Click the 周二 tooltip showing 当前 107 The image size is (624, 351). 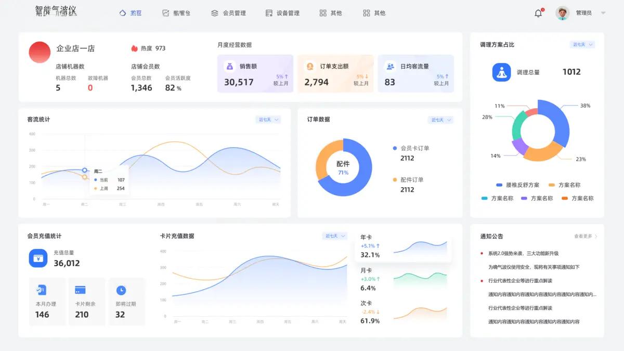(x=109, y=180)
